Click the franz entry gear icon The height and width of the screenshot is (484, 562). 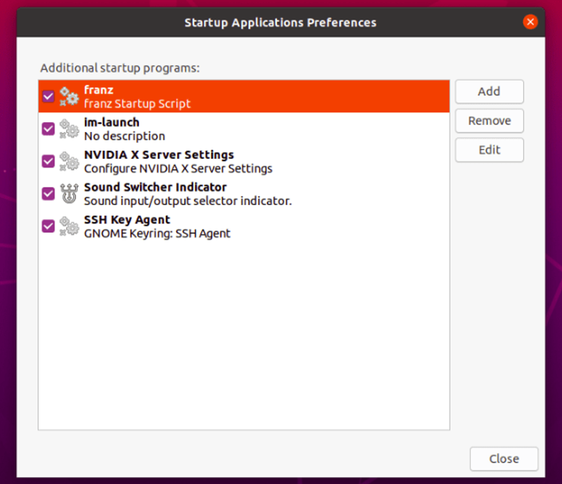pos(69,96)
